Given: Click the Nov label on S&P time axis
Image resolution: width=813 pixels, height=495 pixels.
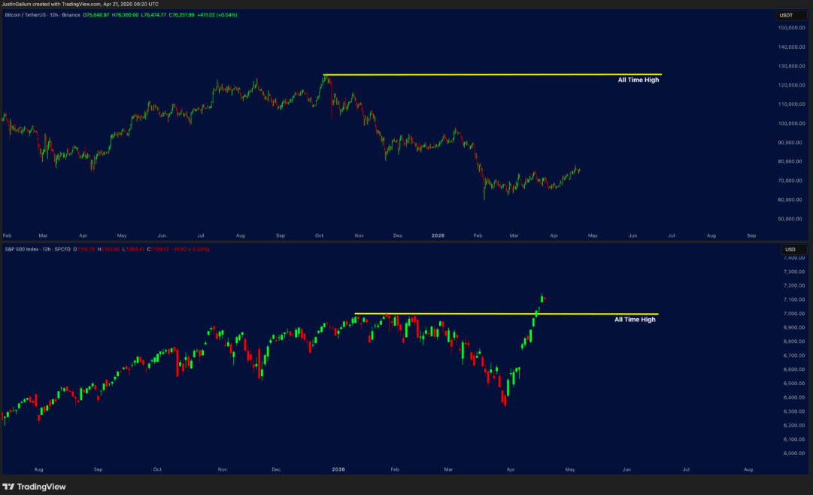Looking at the screenshot, I should [x=222, y=469].
